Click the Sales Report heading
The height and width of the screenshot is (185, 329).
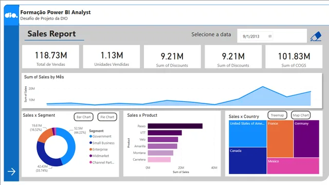click(x=51, y=34)
